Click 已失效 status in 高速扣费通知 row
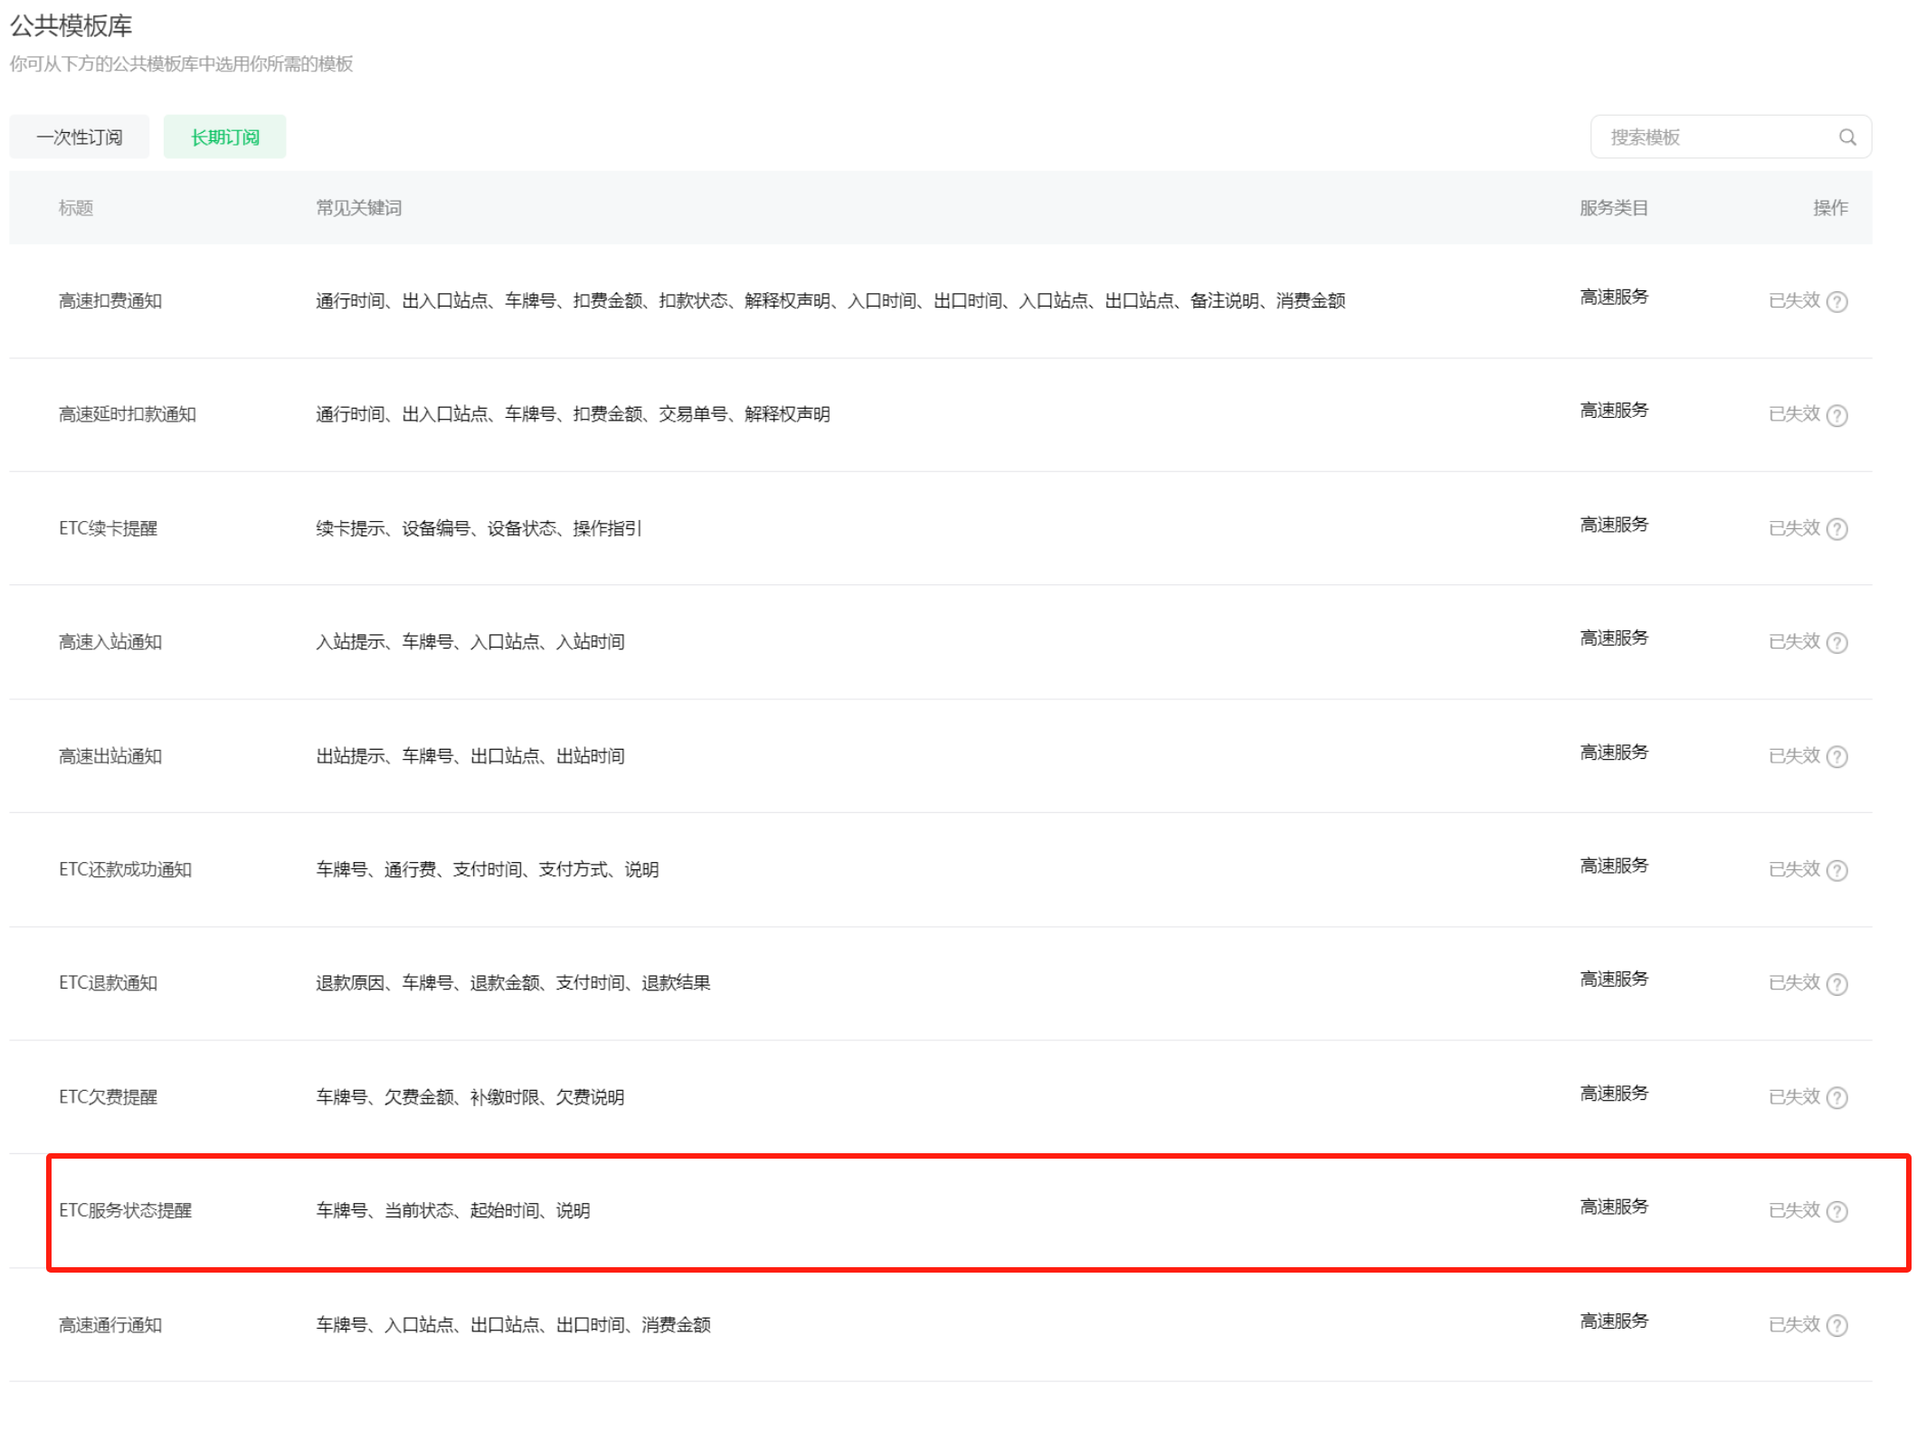This screenshot has width=1917, height=1430. [x=1793, y=300]
